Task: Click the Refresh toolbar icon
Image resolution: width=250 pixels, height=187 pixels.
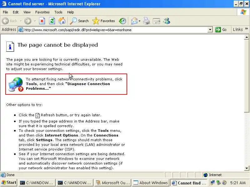Action: click(x=52, y=21)
